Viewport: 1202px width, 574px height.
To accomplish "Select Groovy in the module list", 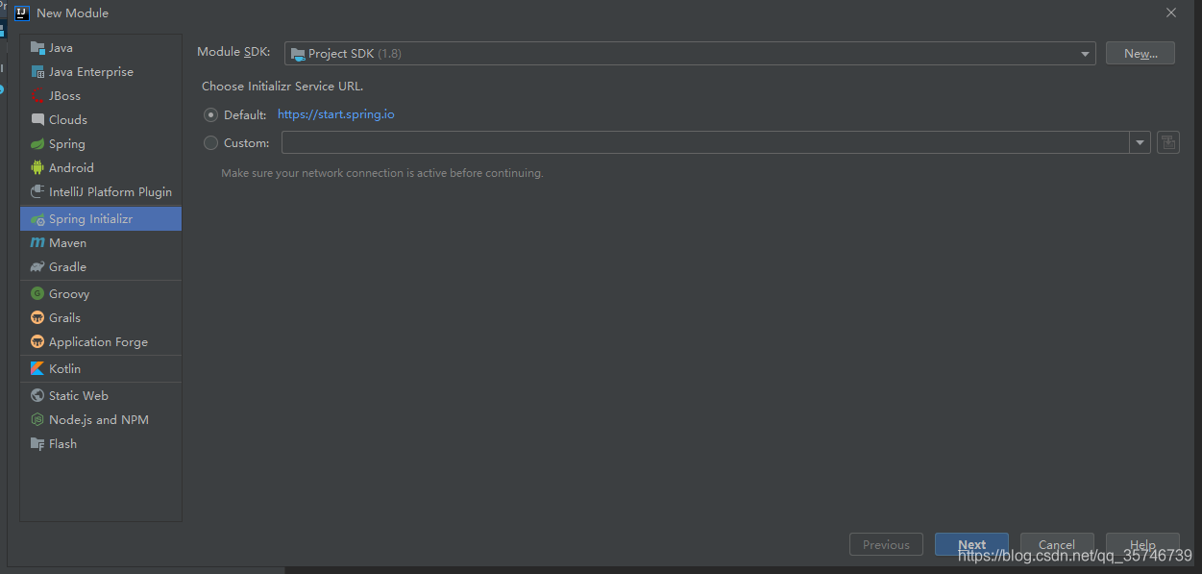I will click(x=101, y=294).
